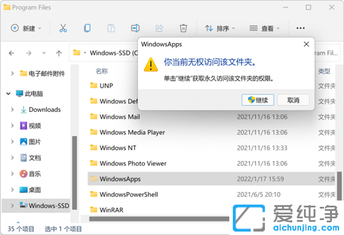Select Downloads in navigation pane
Image resolution: width=344 pixels, height=235 pixels.
[x=40, y=110]
